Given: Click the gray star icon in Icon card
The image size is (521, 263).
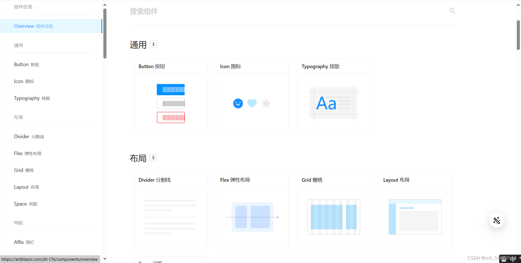Looking at the screenshot, I should pos(266,103).
